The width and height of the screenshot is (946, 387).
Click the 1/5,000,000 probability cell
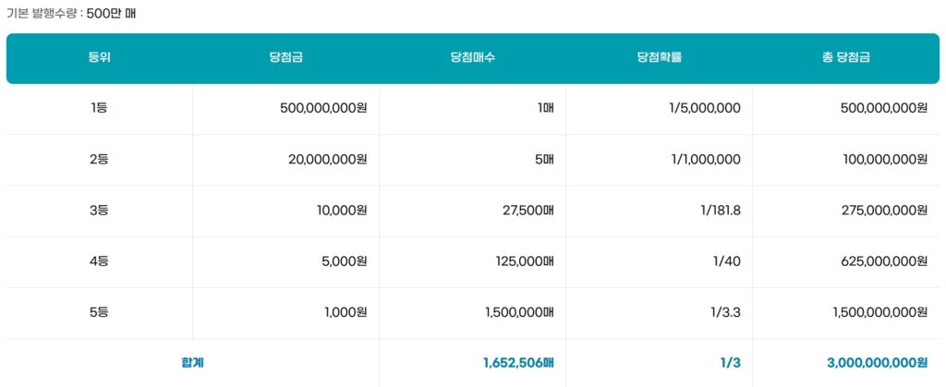(x=704, y=108)
